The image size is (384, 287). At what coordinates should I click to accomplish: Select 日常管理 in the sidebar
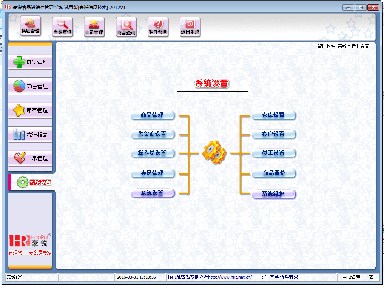pos(30,158)
